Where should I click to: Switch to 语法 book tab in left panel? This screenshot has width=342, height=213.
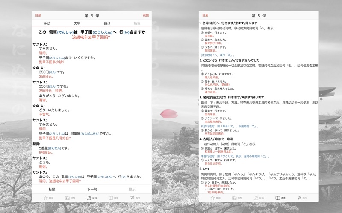pyautogui.click(x=113, y=198)
